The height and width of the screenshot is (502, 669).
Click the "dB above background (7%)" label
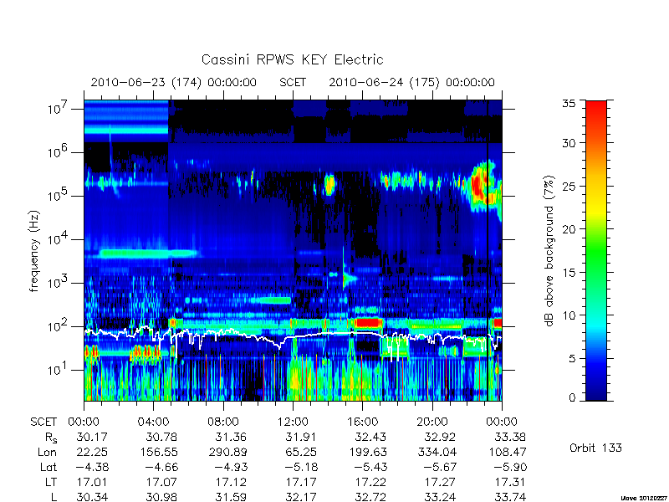point(549,251)
